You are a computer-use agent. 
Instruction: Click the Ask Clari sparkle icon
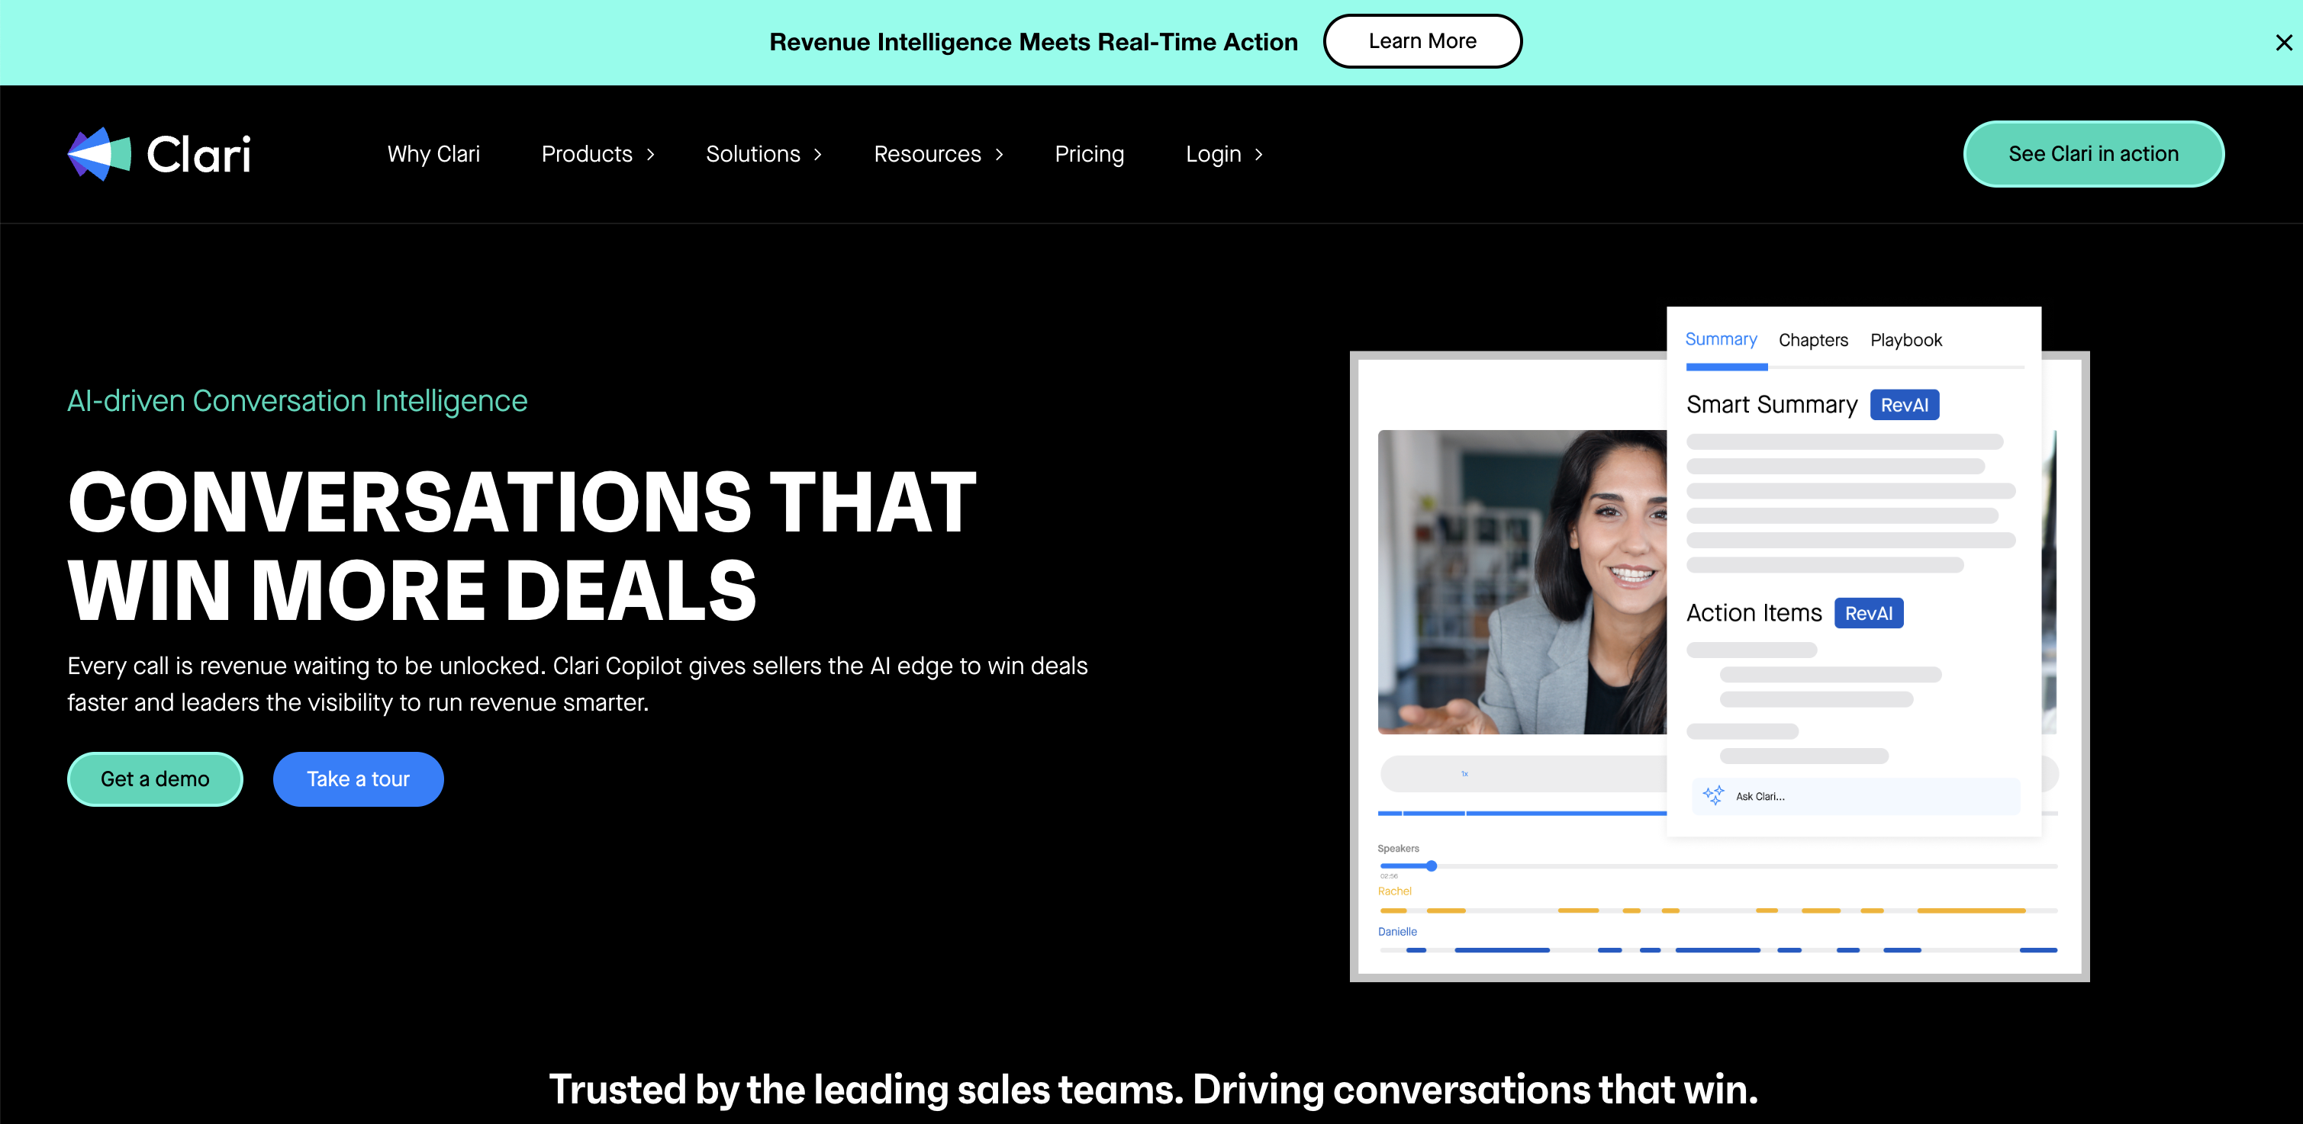pos(1713,795)
